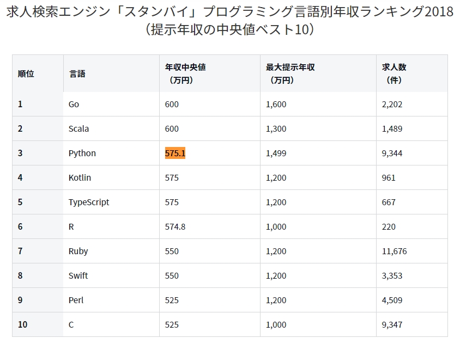Click the 9,347 job count cell

point(392,325)
